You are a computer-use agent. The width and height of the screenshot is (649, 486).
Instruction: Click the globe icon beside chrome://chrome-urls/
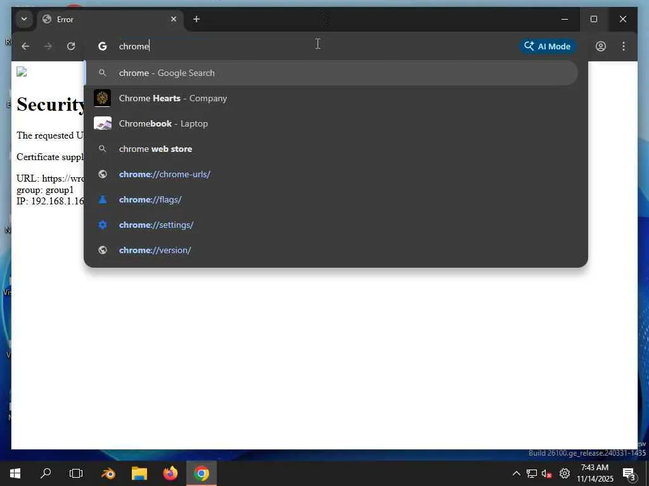click(x=103, y=175)
